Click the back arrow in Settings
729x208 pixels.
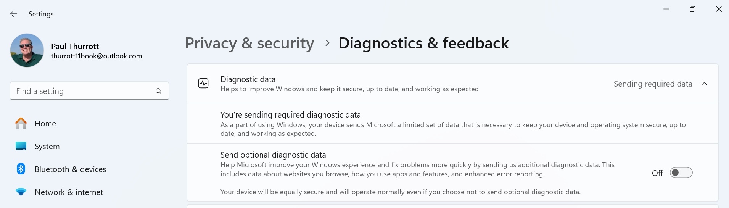coord(14,14)
